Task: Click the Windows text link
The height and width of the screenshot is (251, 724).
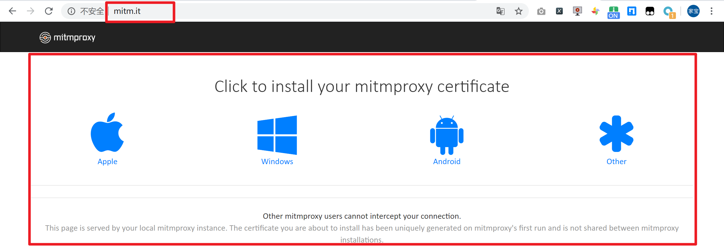Action: click(277, 162)
